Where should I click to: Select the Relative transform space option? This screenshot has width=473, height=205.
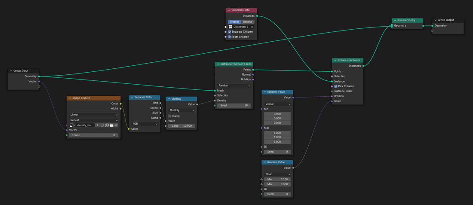click(248, 21)
